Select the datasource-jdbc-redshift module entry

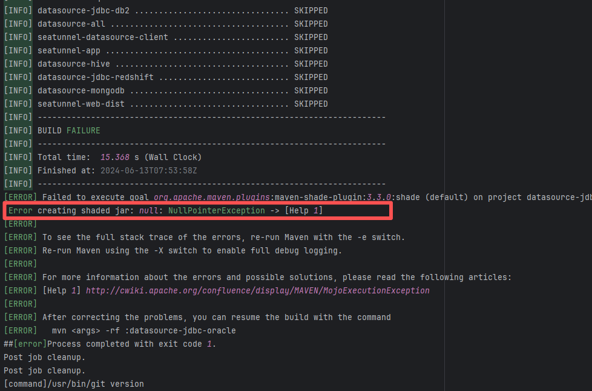coord(182,77)
